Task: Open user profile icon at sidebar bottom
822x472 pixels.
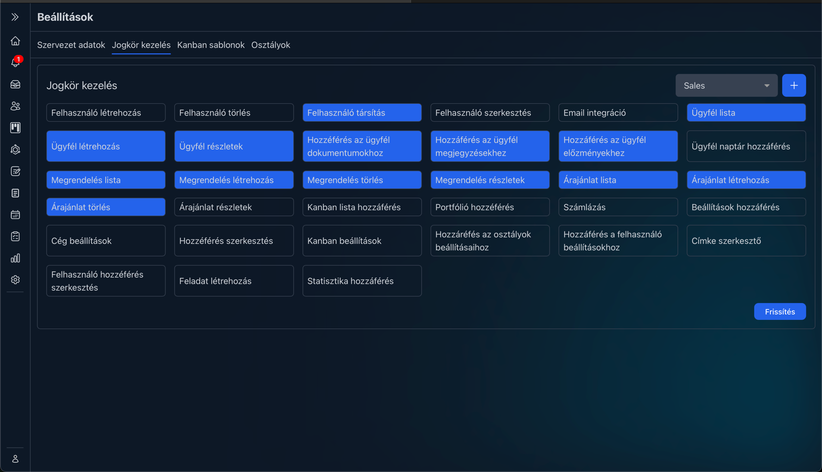Action: tap(15, 459)
